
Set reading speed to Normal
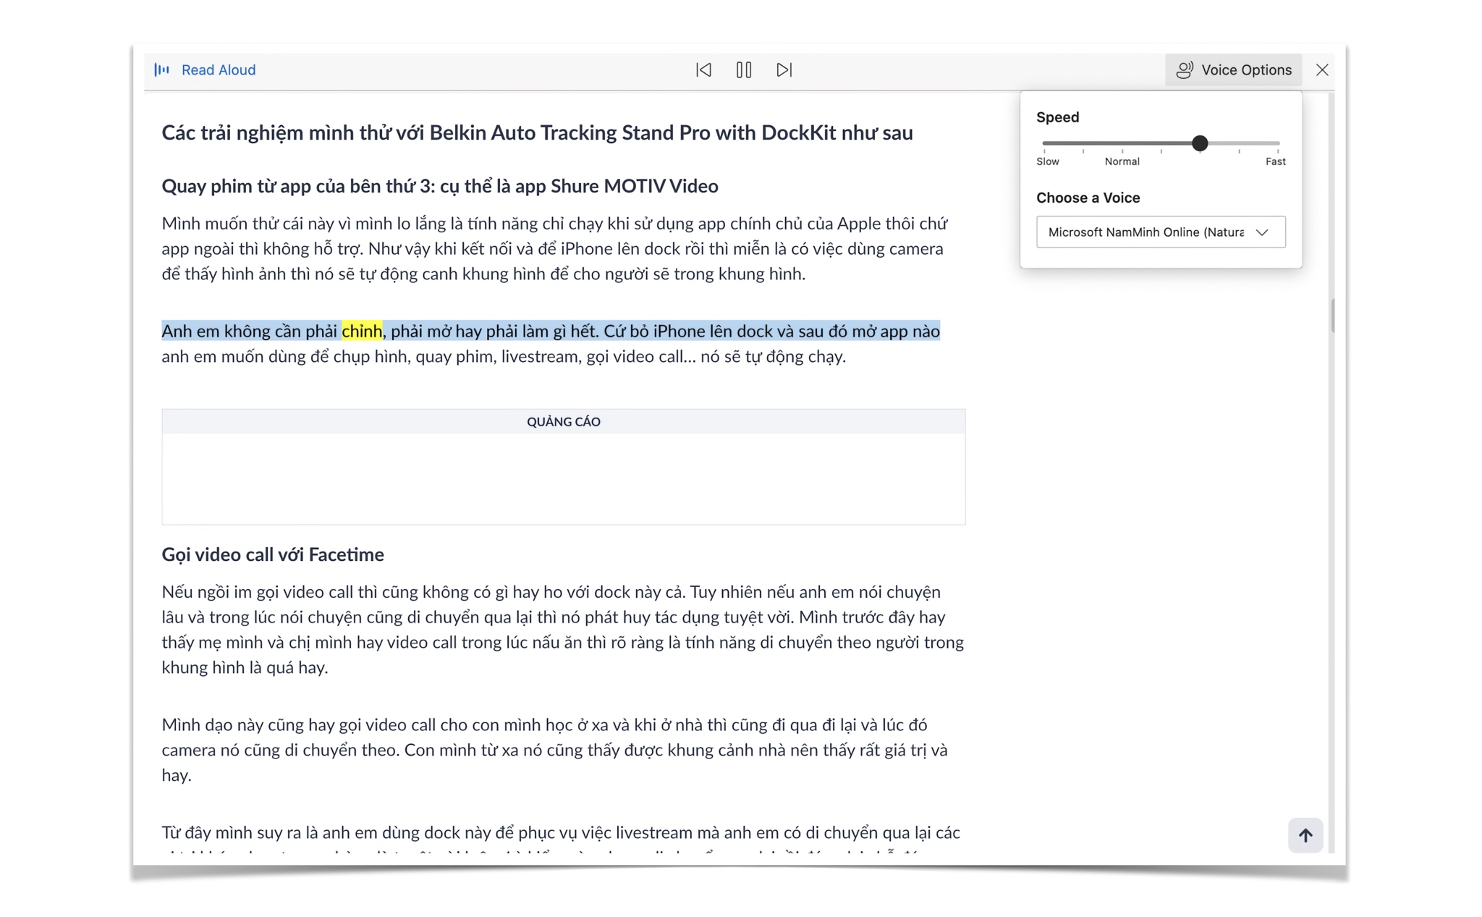tap(1122, 161)
